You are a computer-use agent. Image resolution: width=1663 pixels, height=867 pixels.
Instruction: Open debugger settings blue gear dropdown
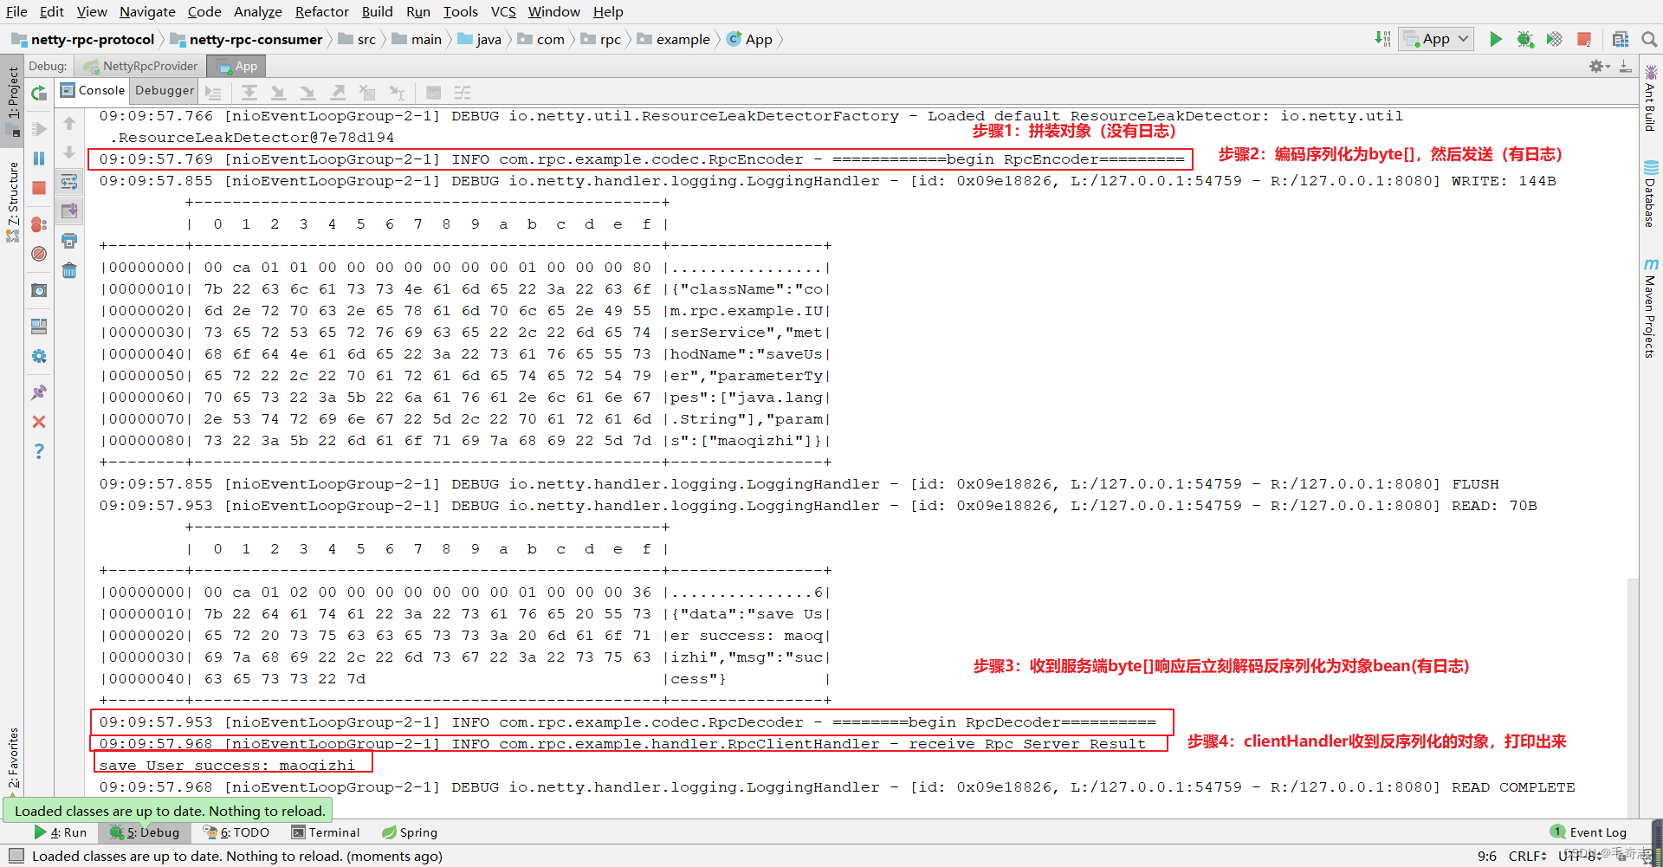pos(39,356)
